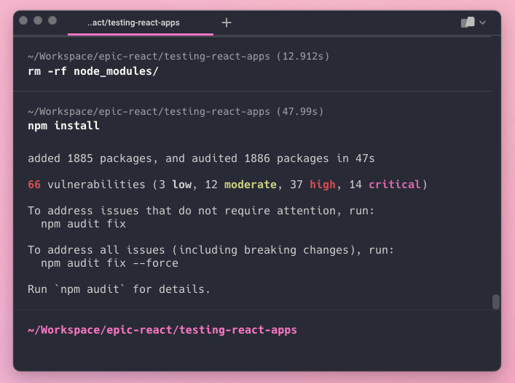
Task: Click the first block's path header (12.912s)
Action: pyautogui.click(x=173, y=56)
